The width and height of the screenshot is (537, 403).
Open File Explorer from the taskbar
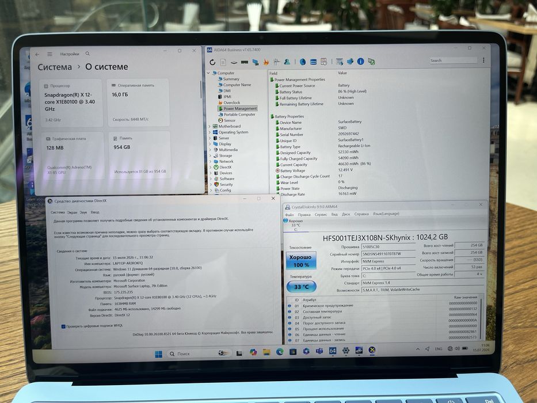pyautogui.click(x=266, y=352)
